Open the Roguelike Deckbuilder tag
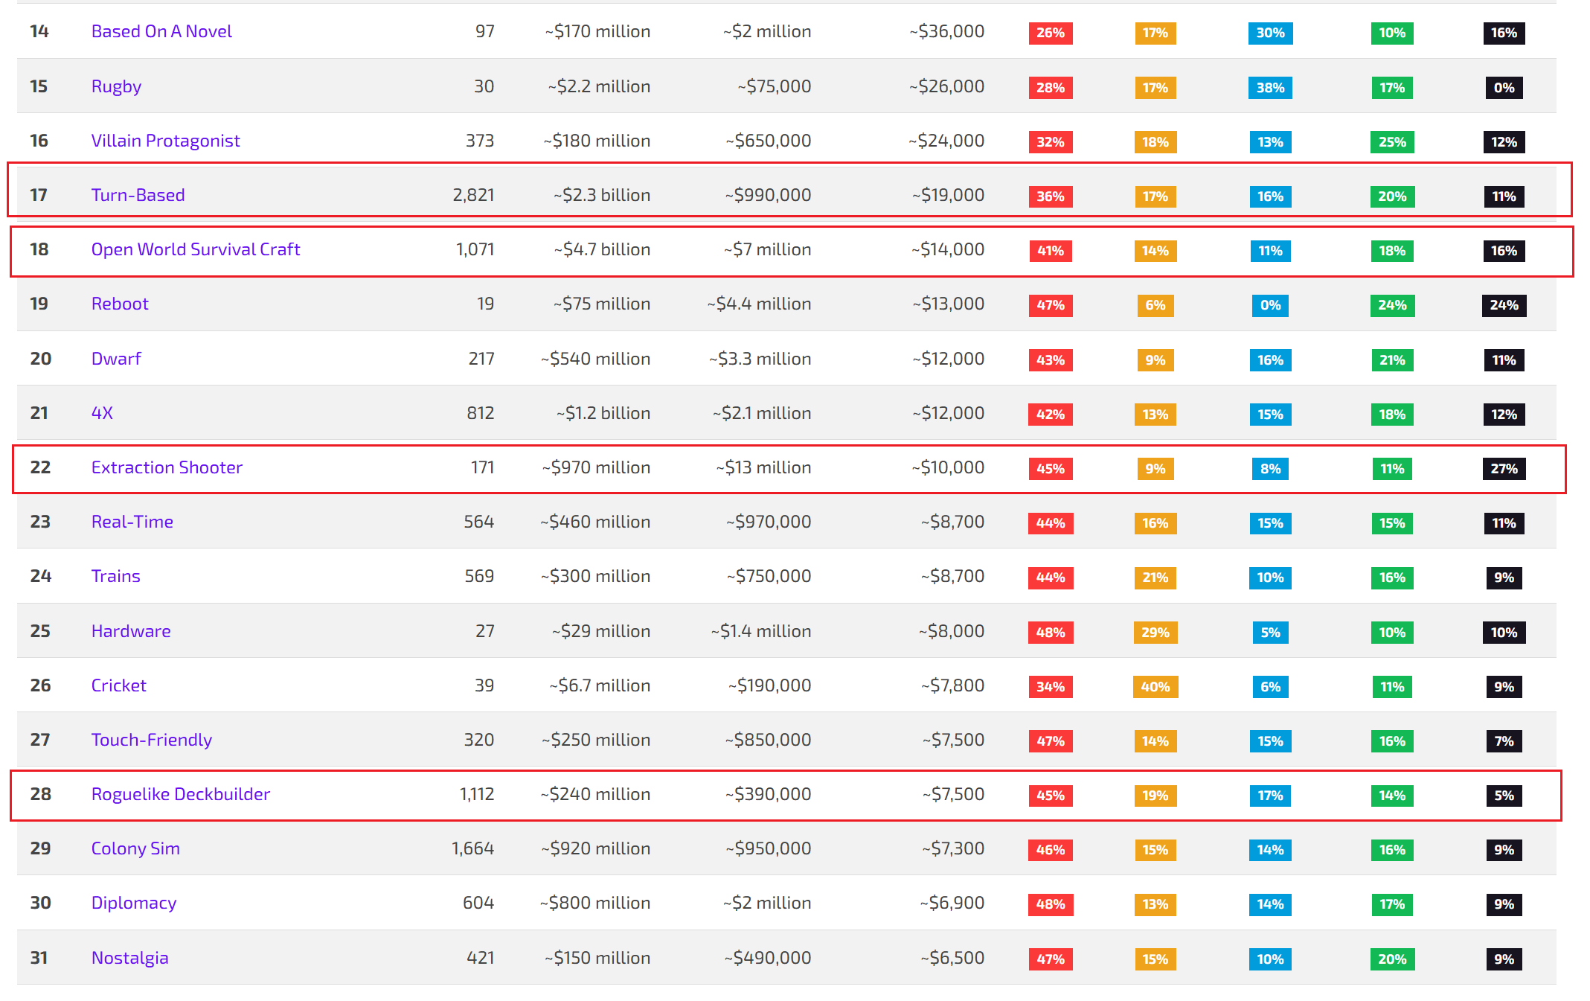1590x1001 pixels. coord(180,794)
